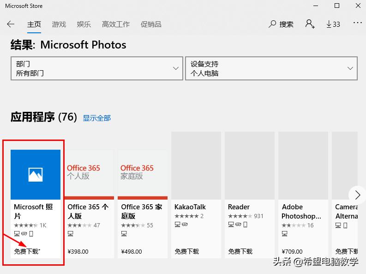Click PC device icon under Office 365 家庭版
Image resolution: width=366 pixels, height=274 pixels.
click(124, 234)
